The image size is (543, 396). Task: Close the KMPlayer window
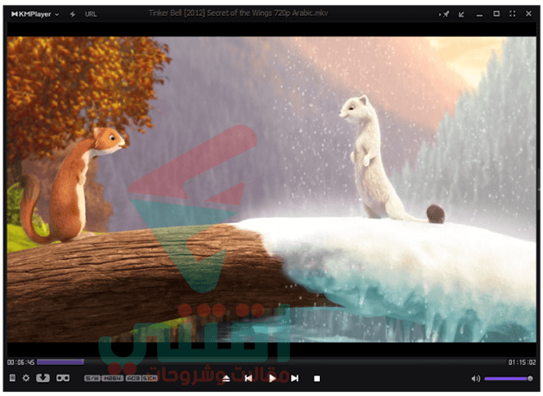click(x=529, y=14)
